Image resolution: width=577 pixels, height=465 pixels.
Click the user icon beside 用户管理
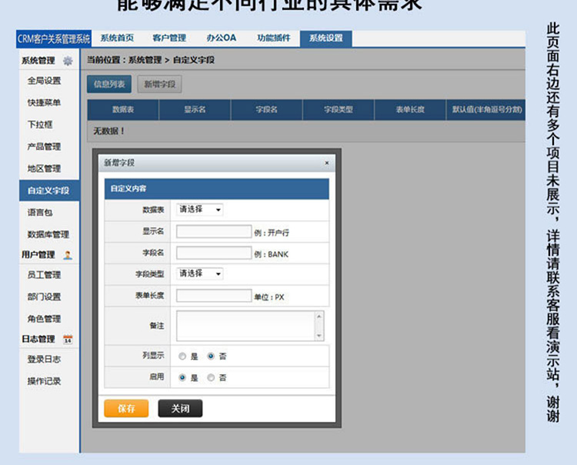coord(68,255)
